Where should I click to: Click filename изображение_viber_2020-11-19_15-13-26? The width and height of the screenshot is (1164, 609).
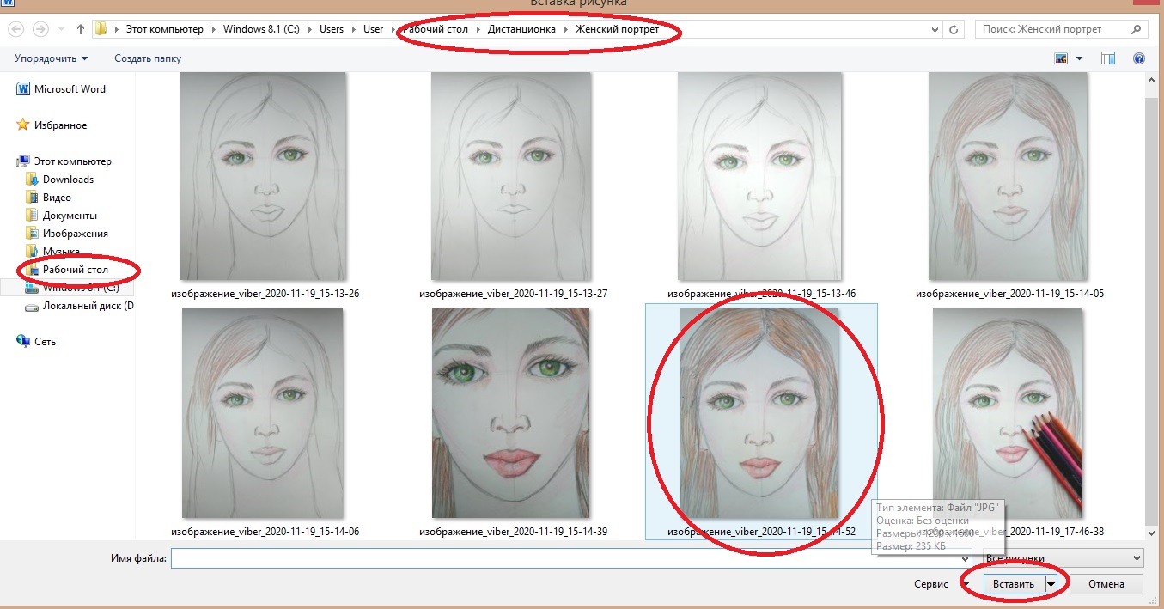point(265,294)
